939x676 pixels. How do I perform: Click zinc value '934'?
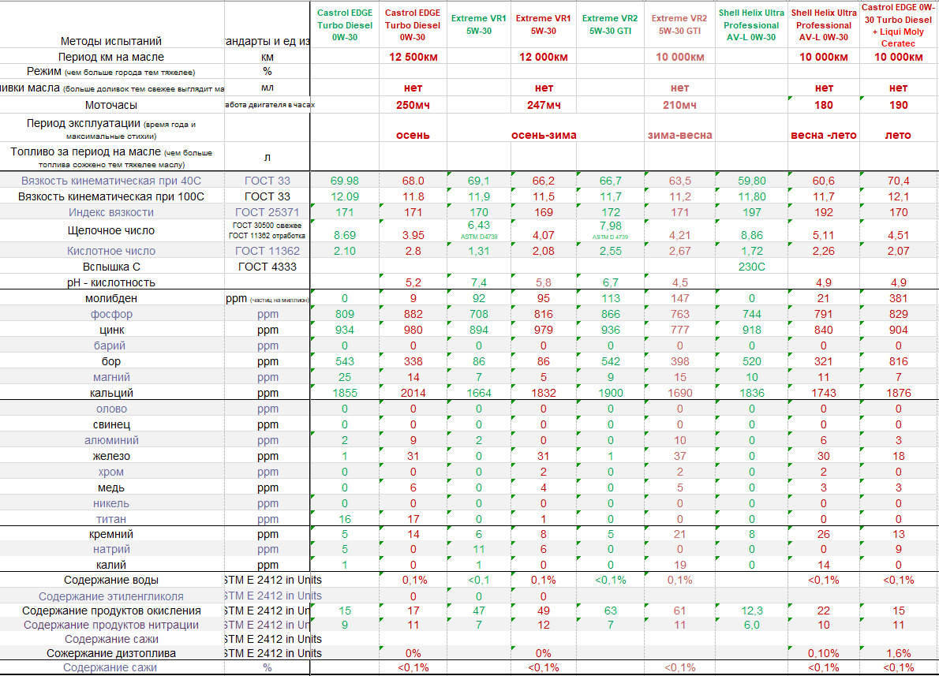pos(344,330)
